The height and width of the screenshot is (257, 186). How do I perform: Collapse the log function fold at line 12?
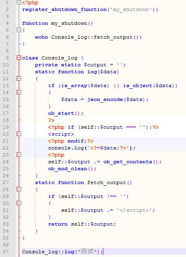coord(19,78)
